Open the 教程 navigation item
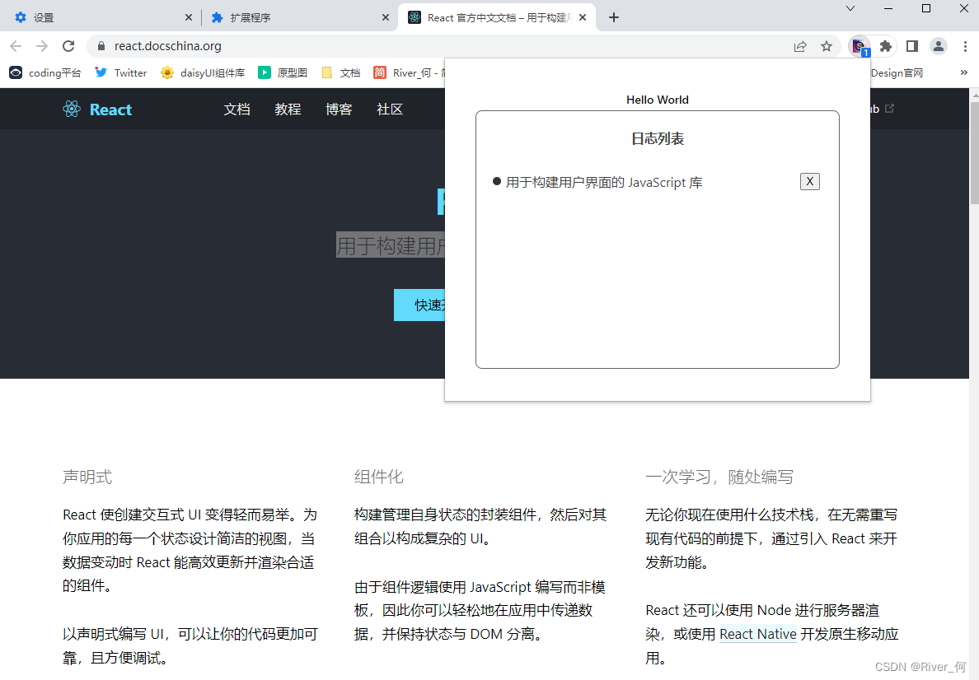 [288, 109]
